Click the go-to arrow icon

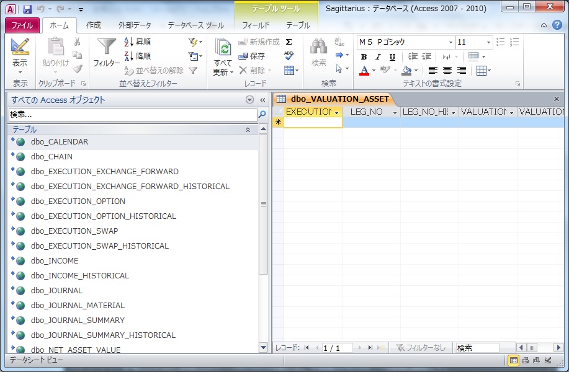339,55
